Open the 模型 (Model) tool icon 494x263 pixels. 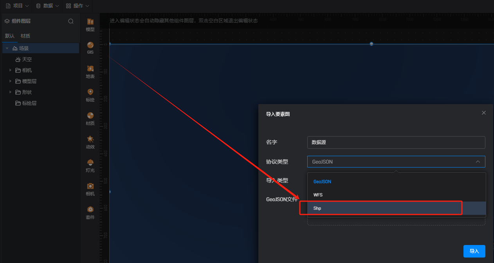[x=90, y=24]
